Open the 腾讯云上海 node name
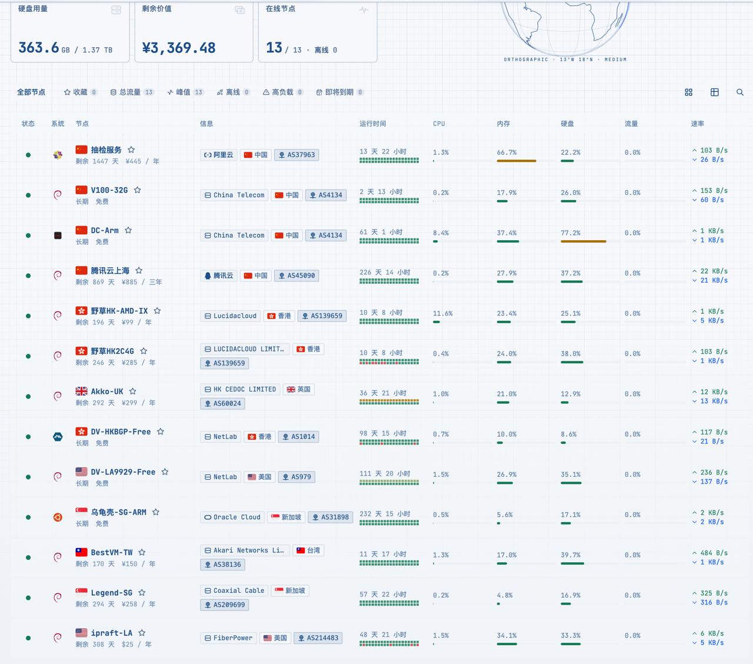This screenshot has width=753, height=664. point(110,271)
